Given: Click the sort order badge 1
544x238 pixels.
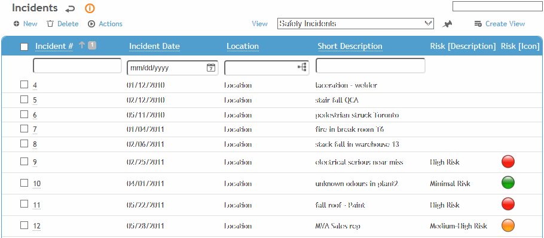Looking at the screenshot, I should (x=91, y=45).
